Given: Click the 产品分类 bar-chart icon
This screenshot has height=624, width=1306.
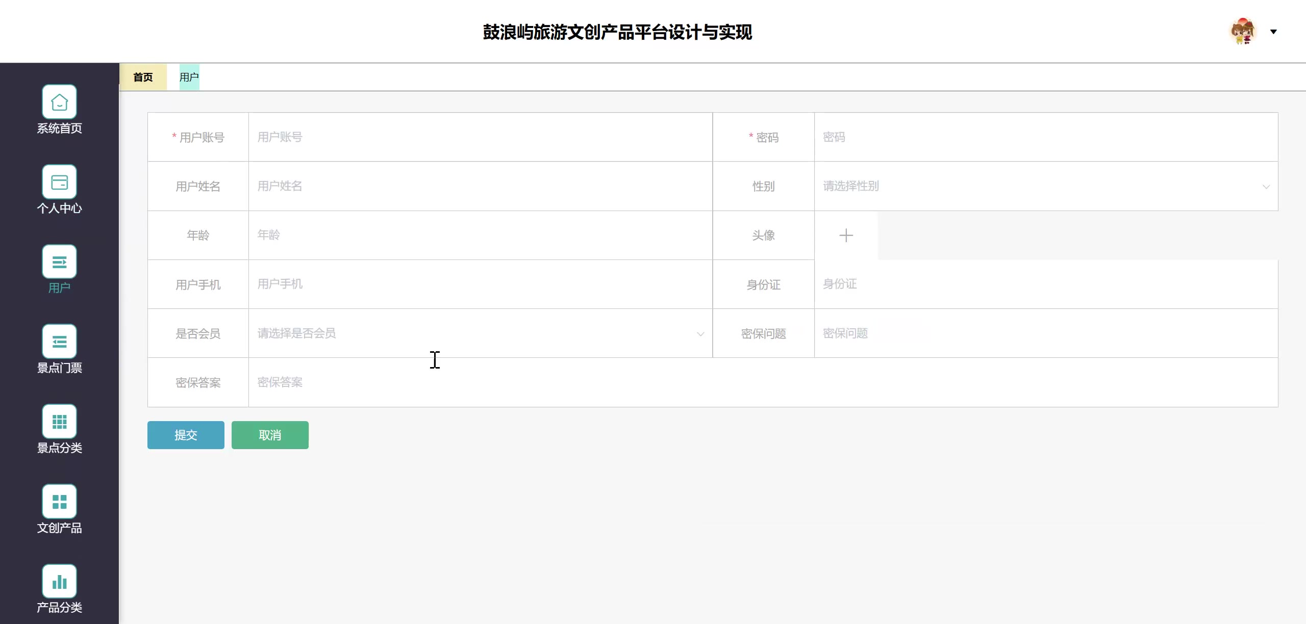Looking at the screenshot, I should pyautogui.click(x=59, y=581).
